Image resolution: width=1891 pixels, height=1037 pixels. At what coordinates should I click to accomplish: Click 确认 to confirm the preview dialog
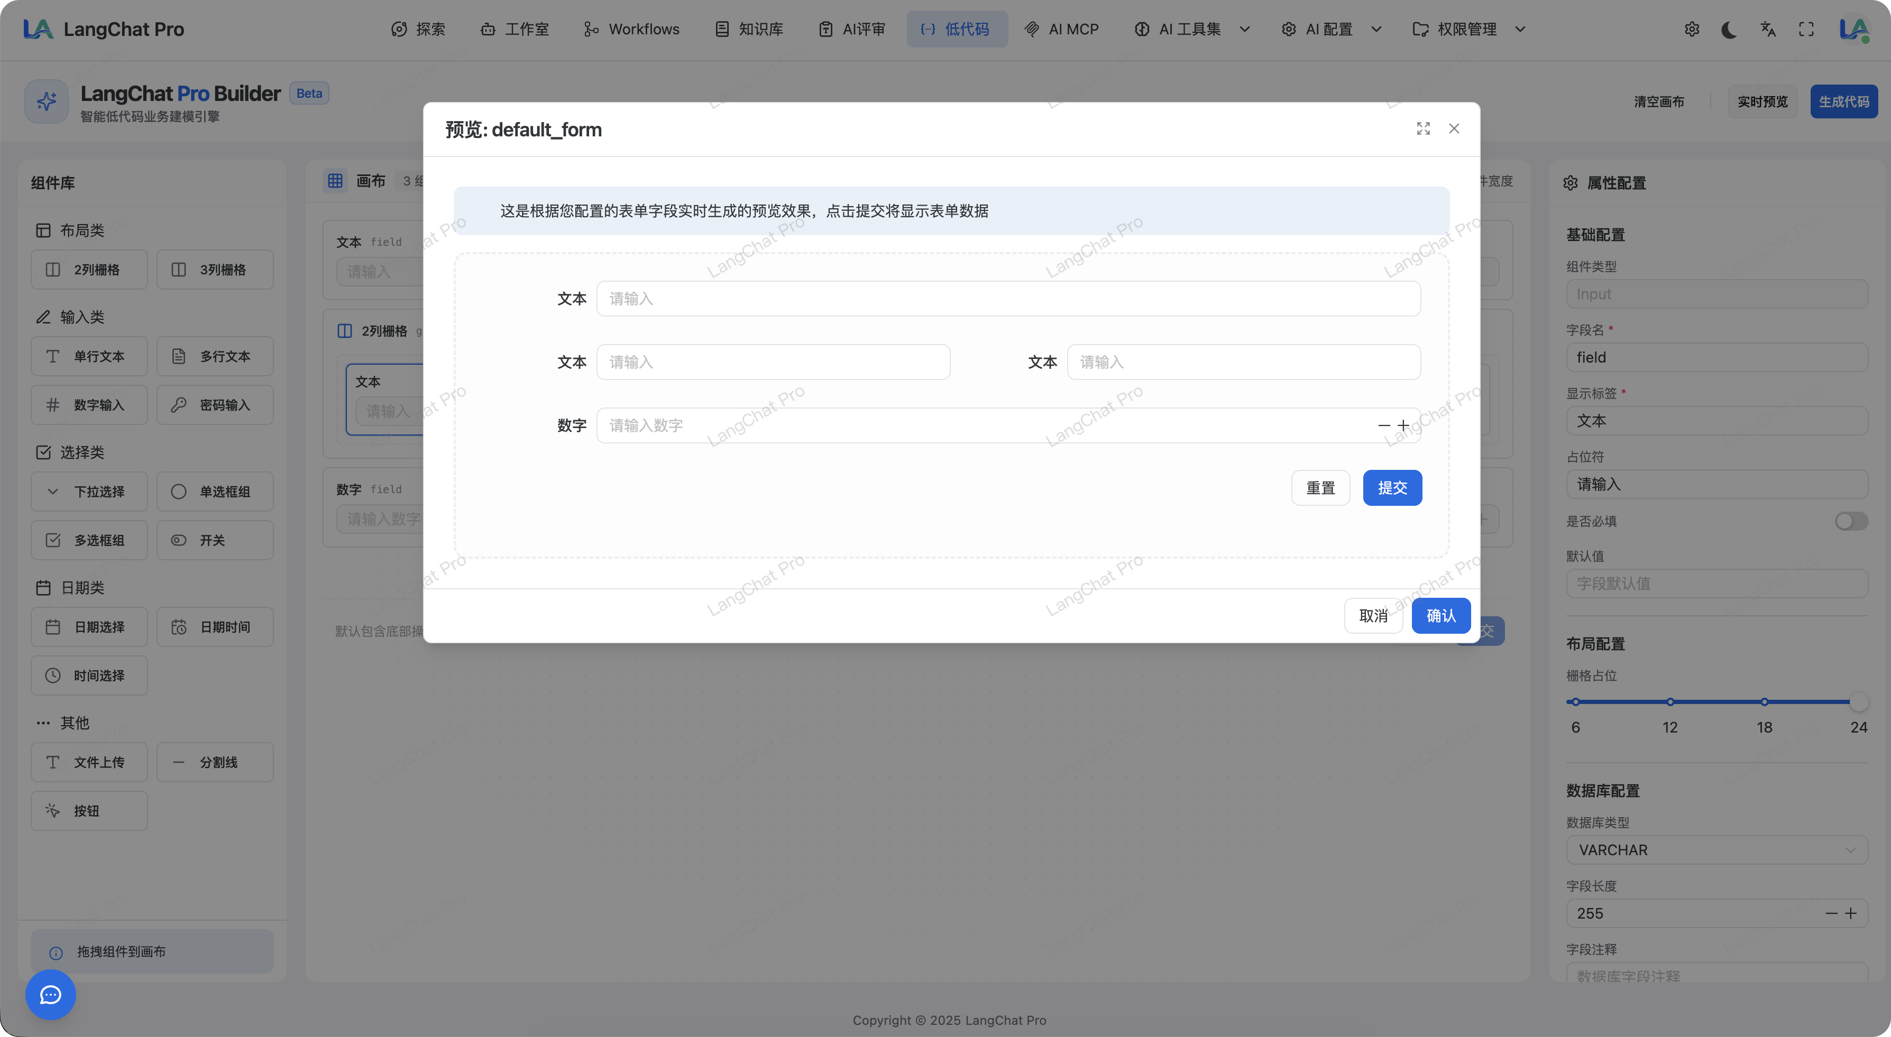point(1440,616)
